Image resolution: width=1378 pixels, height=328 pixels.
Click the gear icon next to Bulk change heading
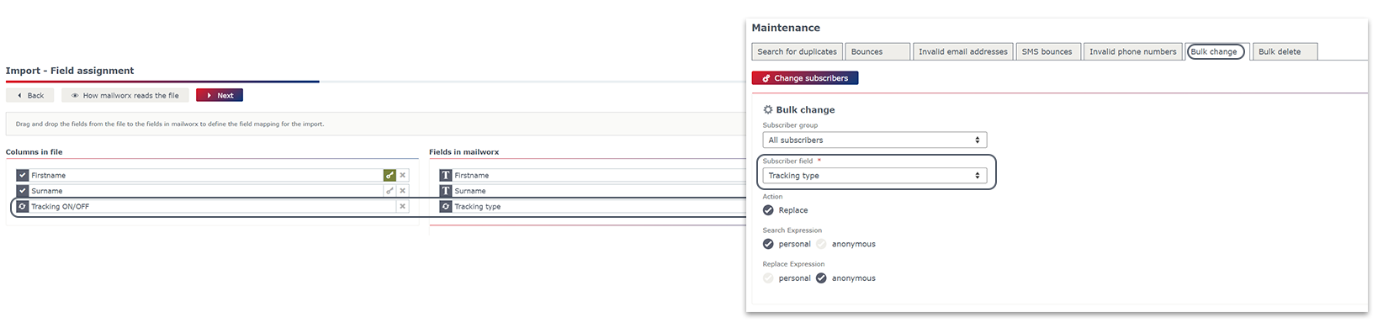click(x=768, y=109)
